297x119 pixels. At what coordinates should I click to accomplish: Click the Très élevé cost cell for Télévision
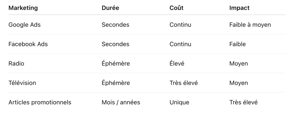point(184,83)
